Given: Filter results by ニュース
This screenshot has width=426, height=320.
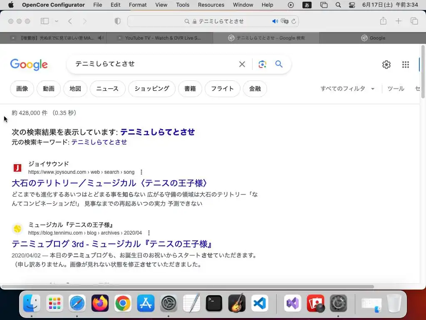Looking at the screenshot, I should coord(108,89).
